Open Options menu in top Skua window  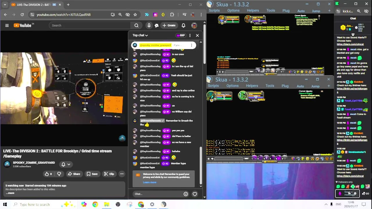(x=233, y=10)
